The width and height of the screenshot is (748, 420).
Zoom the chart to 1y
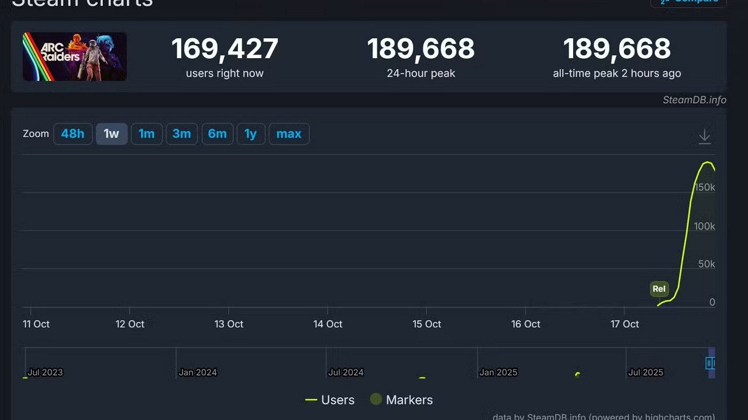pyautogui.click(x=250, y=134)
